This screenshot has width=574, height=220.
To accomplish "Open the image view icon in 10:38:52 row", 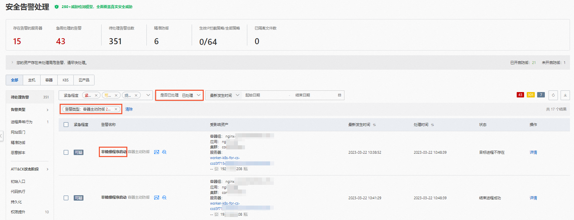I will 156,152.
